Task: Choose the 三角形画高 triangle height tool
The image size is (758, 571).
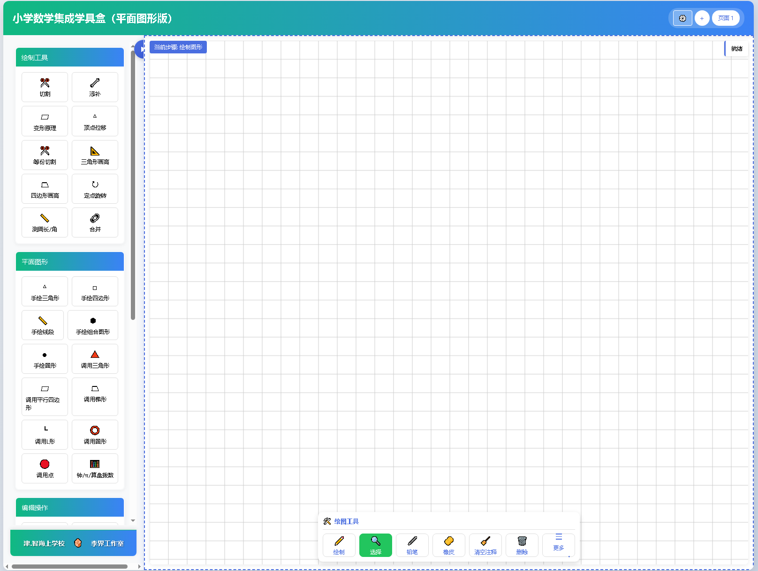Action: 95,155
